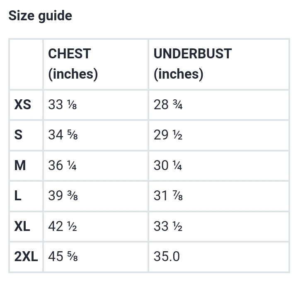The height and width of the screenshot is (281, 298).
Task: Select 2XL chest value 45 ⅝
Action: (x=63, y=256)
